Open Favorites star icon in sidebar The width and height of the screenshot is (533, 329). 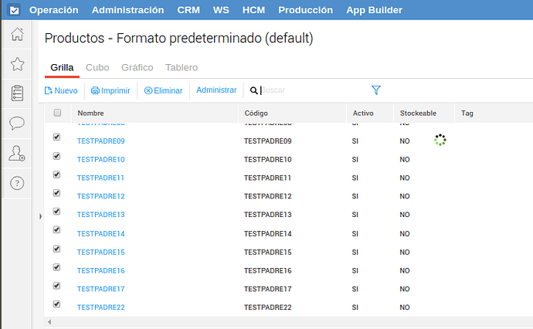(x=17, y=64)
